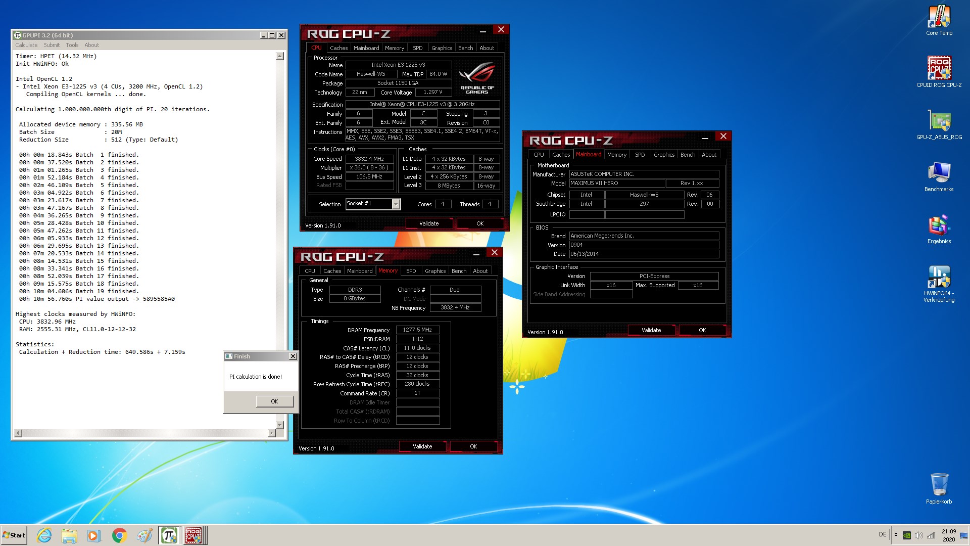Click the network signal tray icon
970x546 pixels.
pyautogui.click(x=931, y=535)
